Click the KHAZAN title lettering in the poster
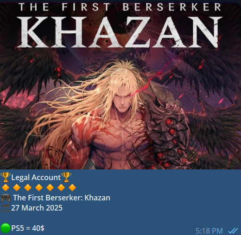 tap(120, 32)
